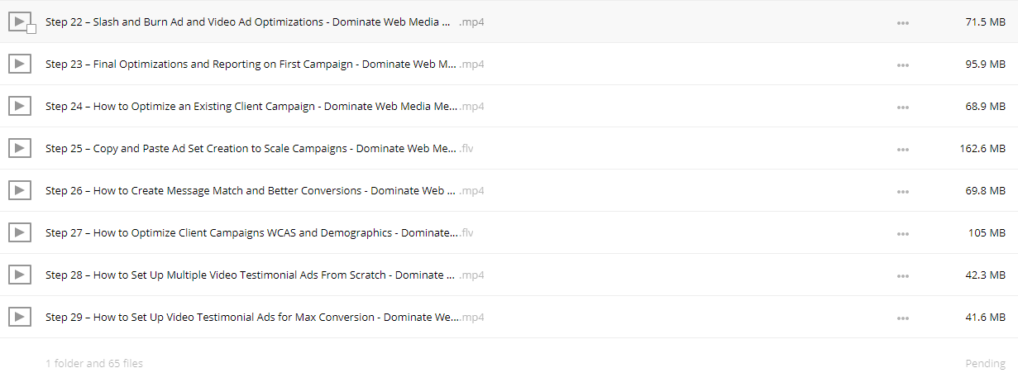Click the video icon for Step 26

point(19,190)
